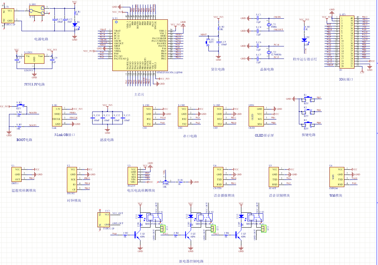Viewport: 378px width, 265px height.
Task: Select the U5 SU-03T voice recognition block
Action: coord(274,177)
